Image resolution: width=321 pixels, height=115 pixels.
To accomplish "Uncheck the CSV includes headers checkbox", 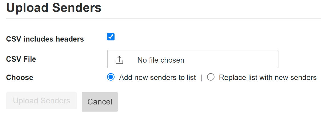I will pos(111,37).
